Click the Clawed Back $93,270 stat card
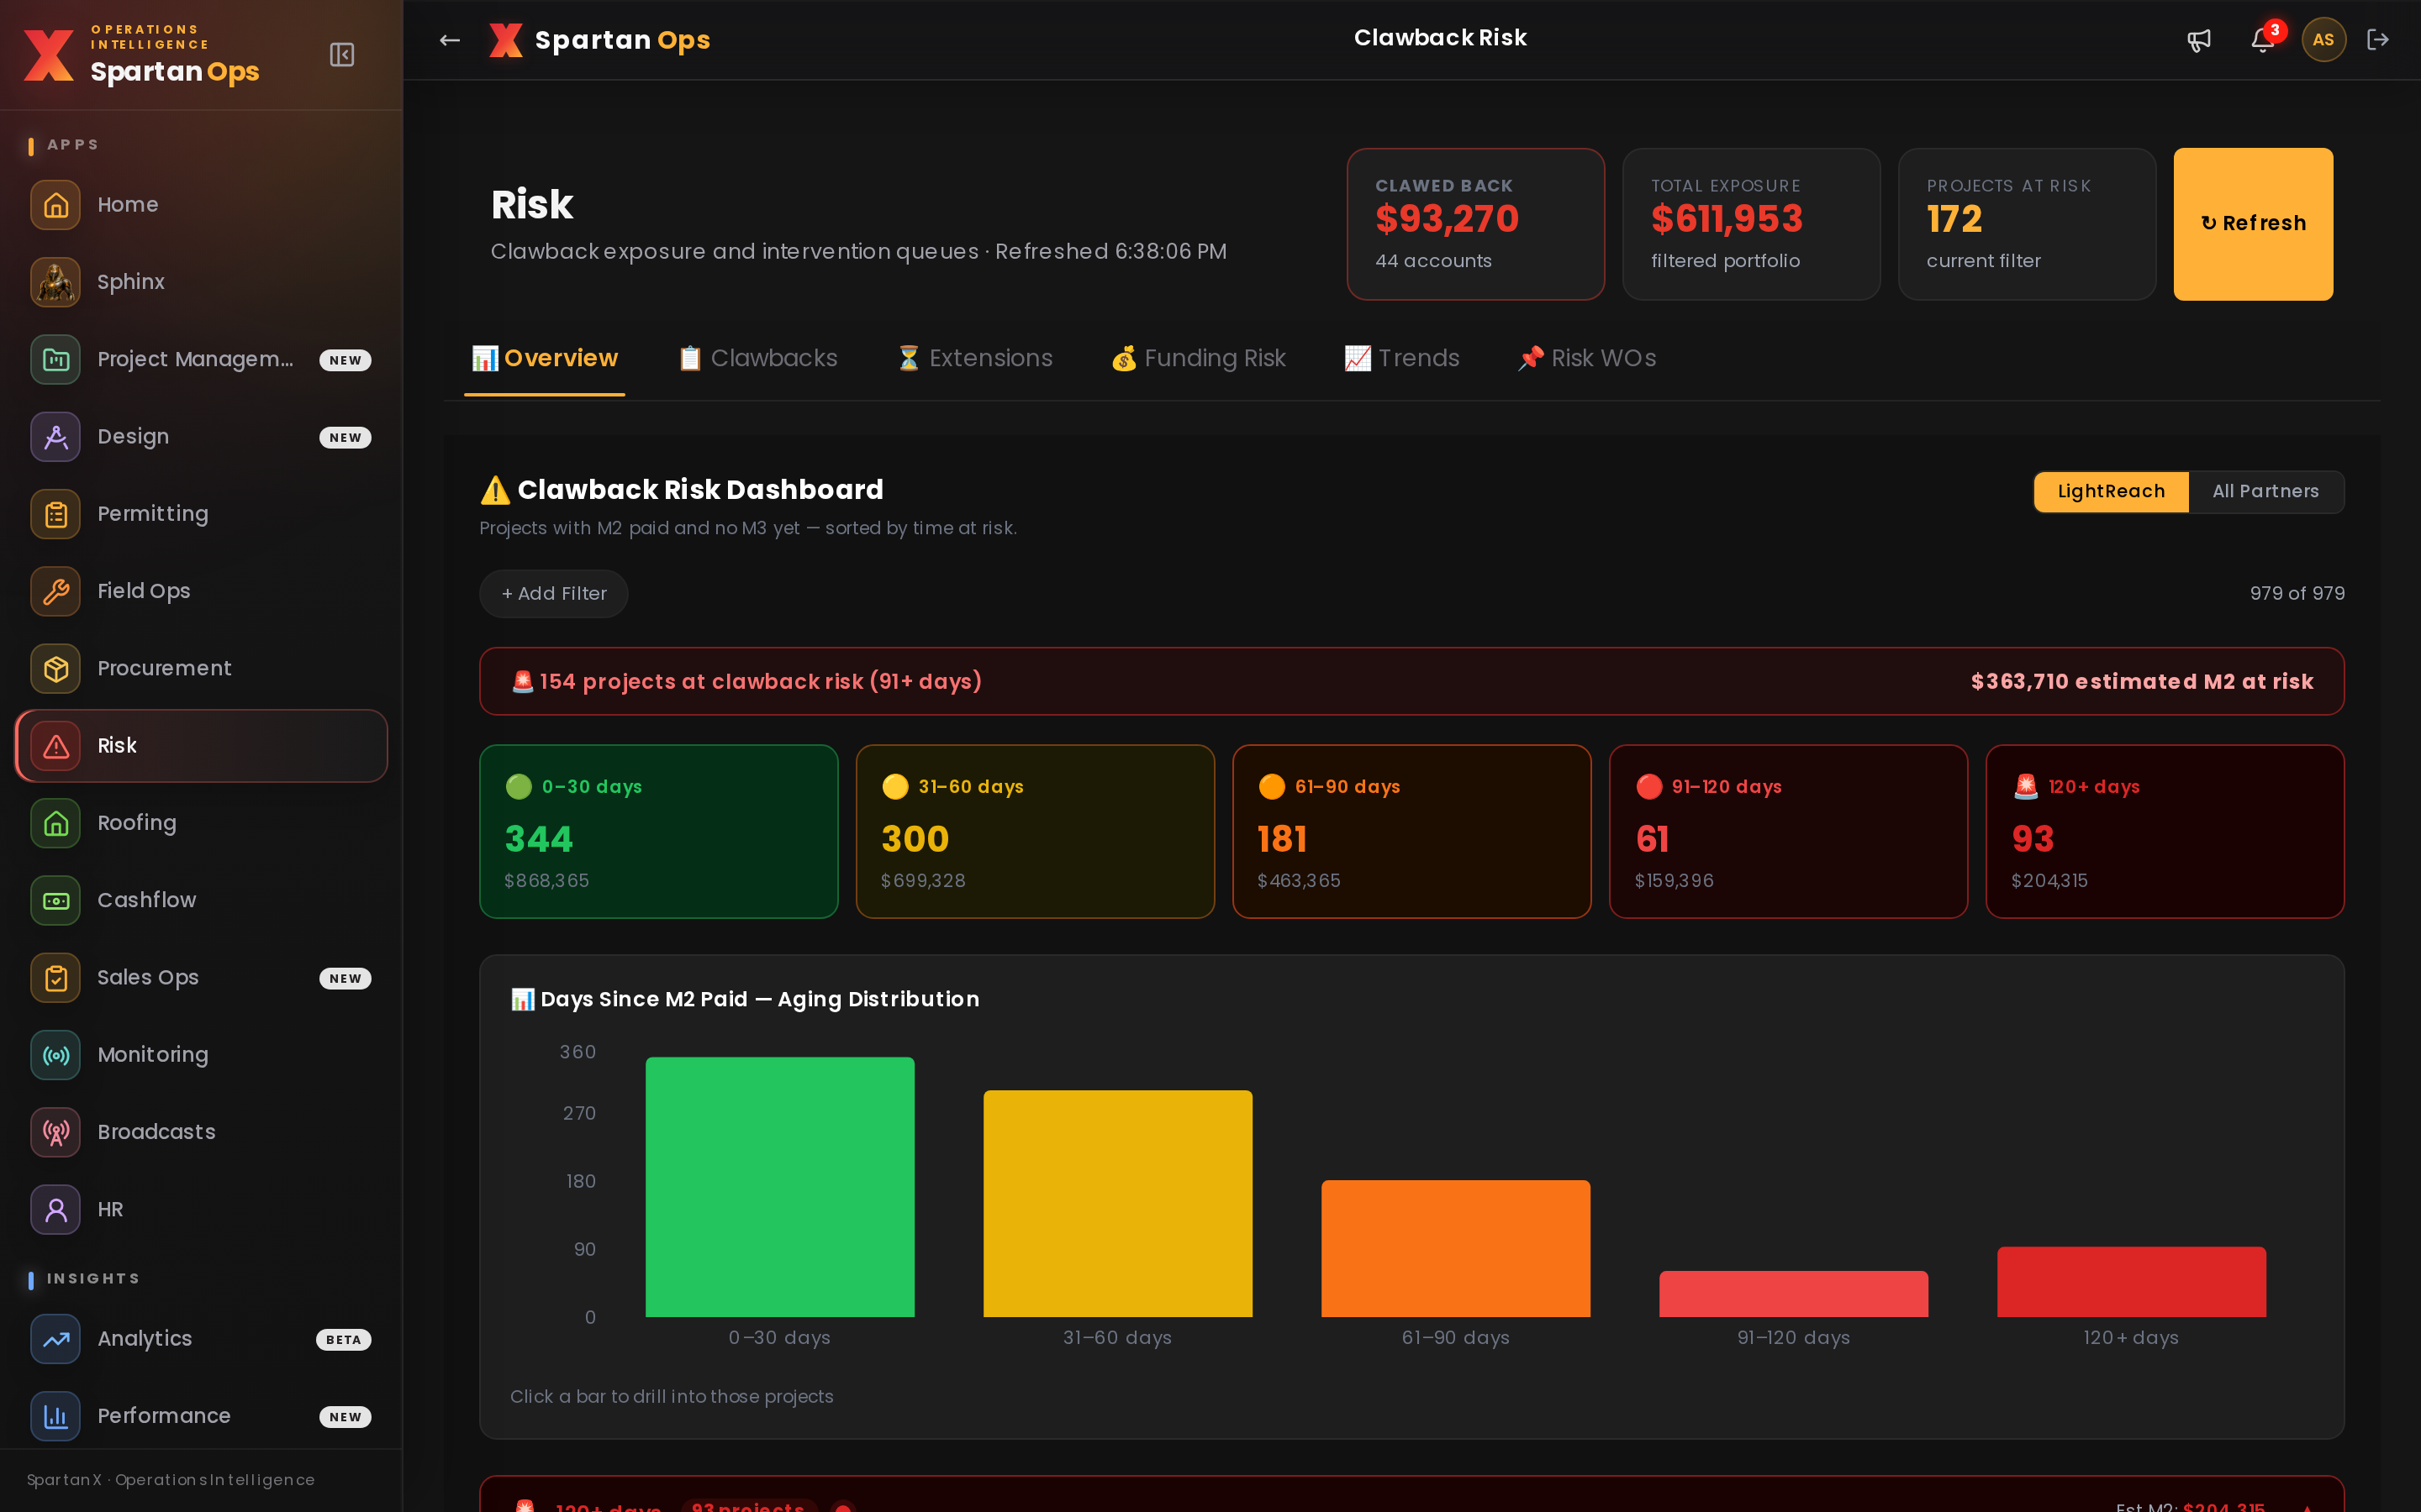Image resolution: width=2421 pixels, height=1512 pixels. 1474,224
